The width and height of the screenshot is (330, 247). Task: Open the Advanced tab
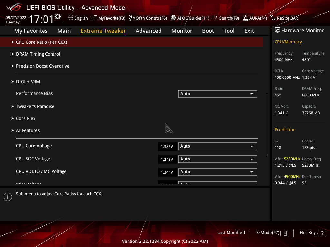148,31
